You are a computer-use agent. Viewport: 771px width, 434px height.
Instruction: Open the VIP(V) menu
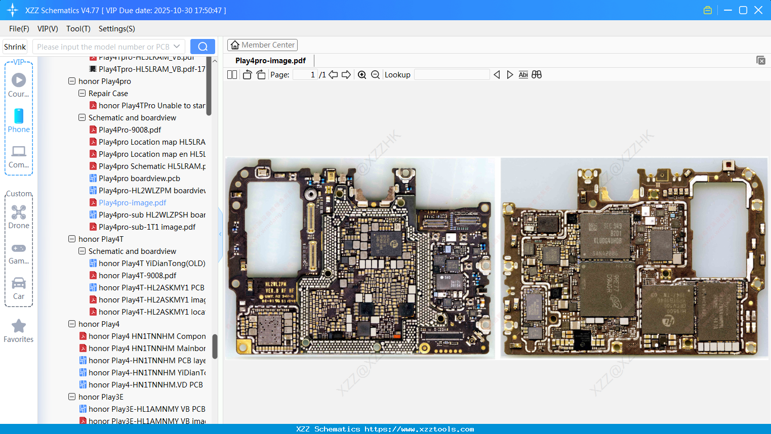pos(48,29)
